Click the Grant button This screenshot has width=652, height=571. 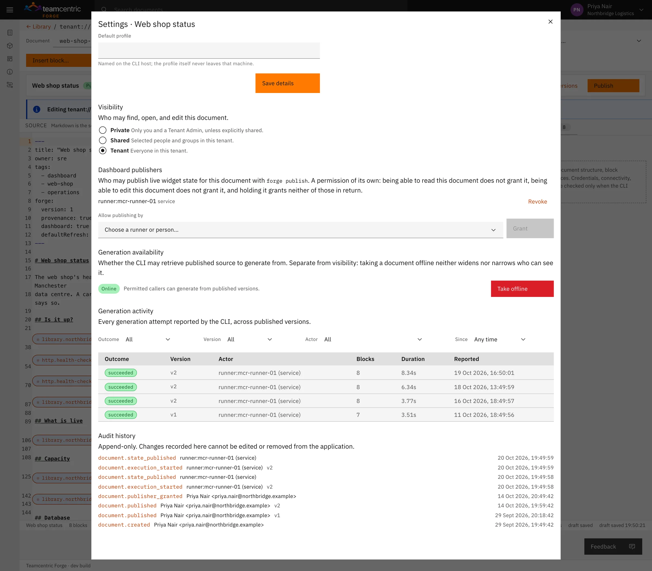click(x=530, y=228)
